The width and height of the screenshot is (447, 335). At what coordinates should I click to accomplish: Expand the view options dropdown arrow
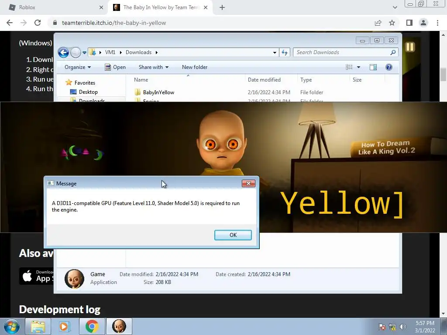click(x=359, y=67)
